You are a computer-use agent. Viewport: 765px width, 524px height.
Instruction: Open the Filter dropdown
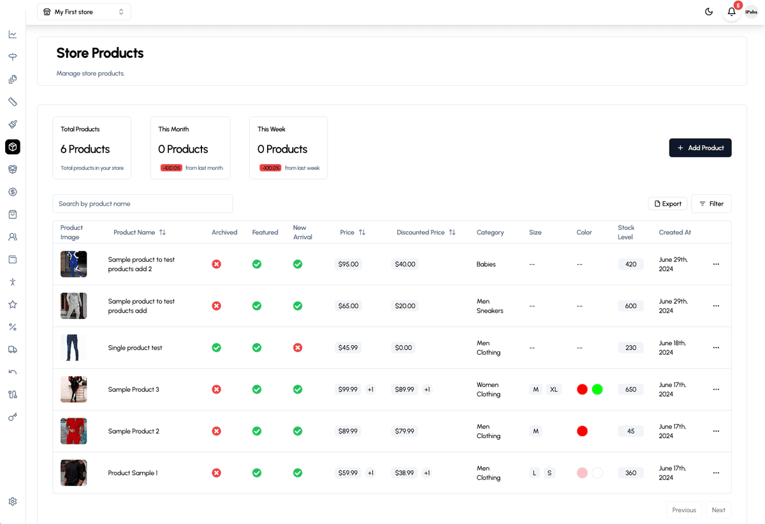[711, 204]
